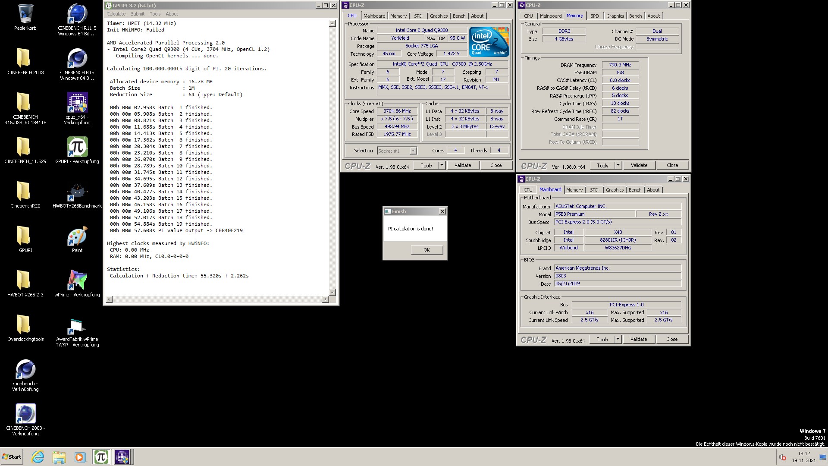Switch to GPUPI taskbar button

(101, 457)
